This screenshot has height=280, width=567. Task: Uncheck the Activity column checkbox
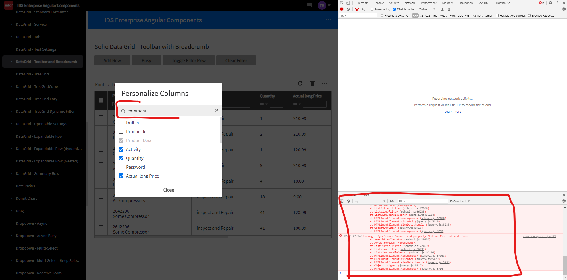[121, 149]
